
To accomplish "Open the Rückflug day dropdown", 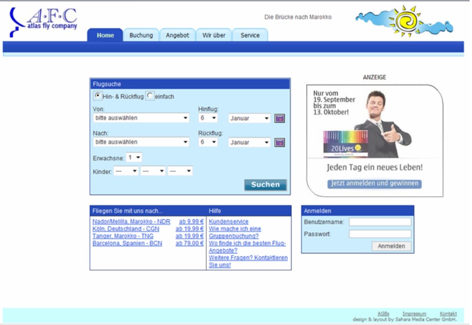I will pos(208,142).
